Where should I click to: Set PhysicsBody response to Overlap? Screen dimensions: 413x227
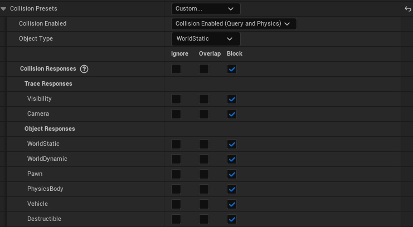coord(204,189)
